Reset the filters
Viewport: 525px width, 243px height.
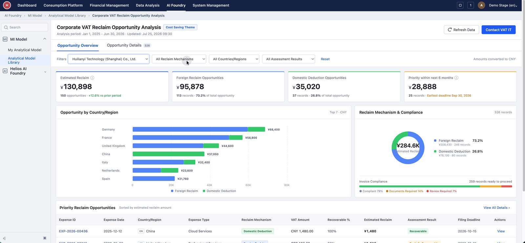325,59
